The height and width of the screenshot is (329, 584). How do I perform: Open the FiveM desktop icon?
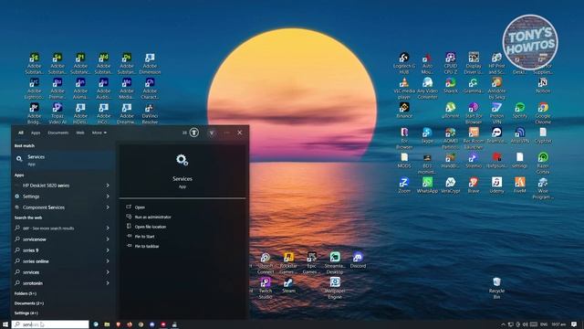coord(519,185)
